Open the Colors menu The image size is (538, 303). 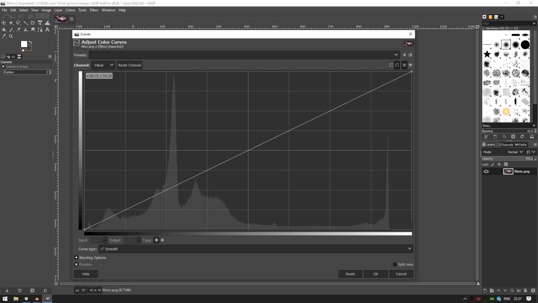[70, 10]
